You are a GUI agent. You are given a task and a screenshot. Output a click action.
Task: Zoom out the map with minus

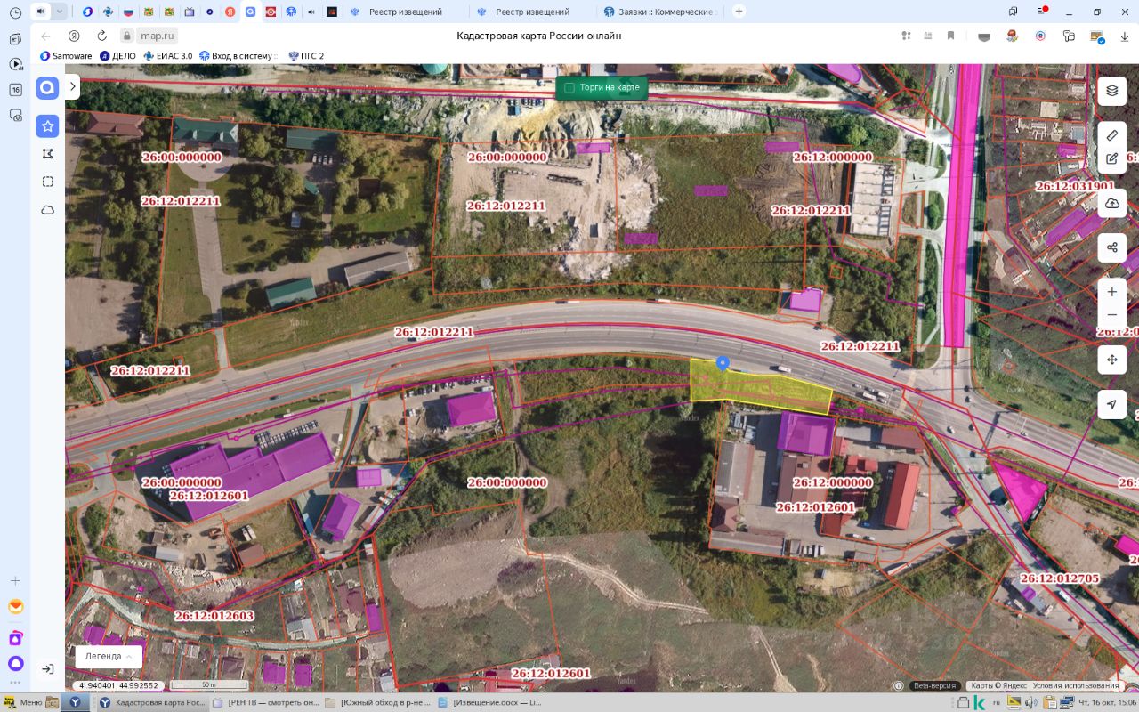1111,315
